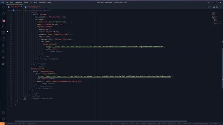Click lib folder in the breadcrumbs

[9, 10]
